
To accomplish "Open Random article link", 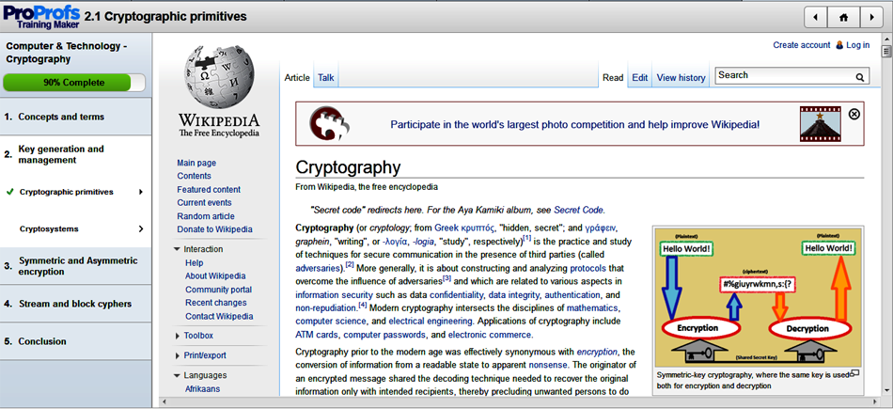I will point(206,216).
